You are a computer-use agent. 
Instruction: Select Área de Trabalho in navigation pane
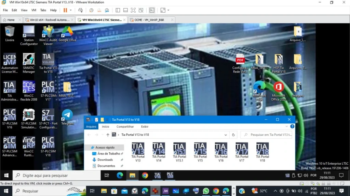point(108,154)
